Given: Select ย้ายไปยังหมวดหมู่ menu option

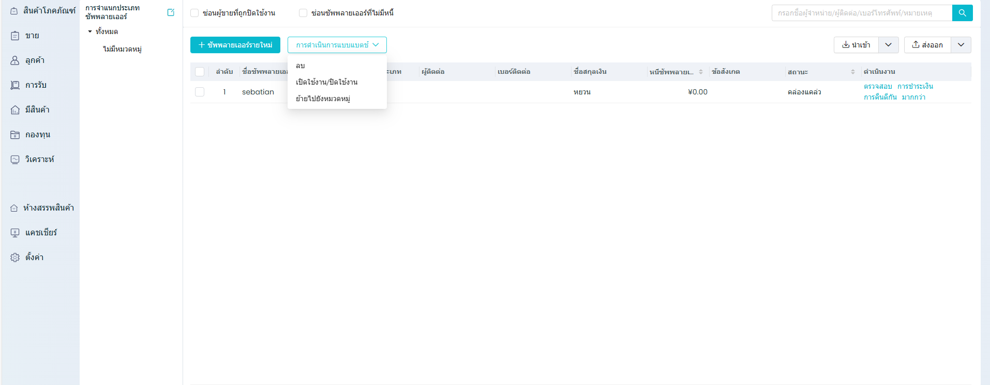Looking at the screenshot, I should (323, 99).
